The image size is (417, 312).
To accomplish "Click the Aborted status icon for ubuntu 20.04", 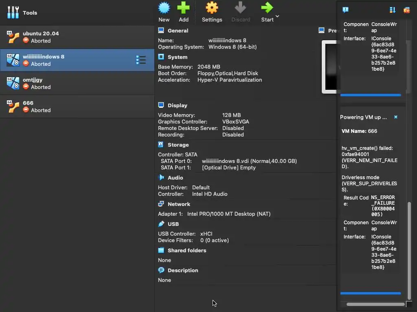I will [x=26, y=40].
